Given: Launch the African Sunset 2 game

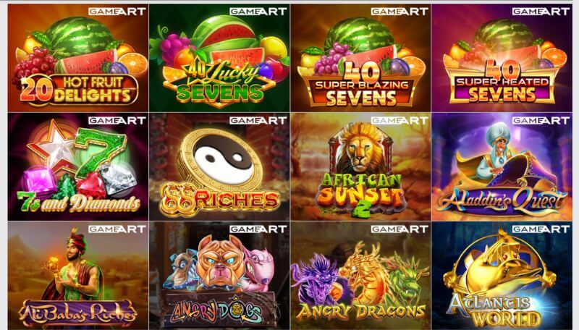Looking at the screenshot, I should tap(360, 166).
